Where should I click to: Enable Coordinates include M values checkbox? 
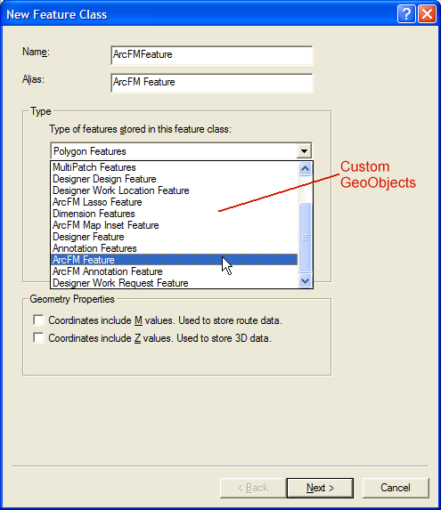38,320
